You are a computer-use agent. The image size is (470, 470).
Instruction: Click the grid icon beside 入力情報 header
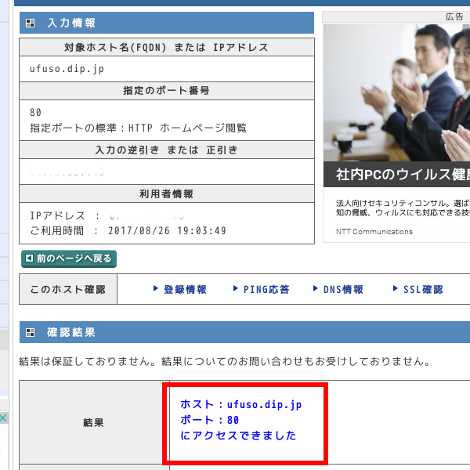tap(30, 23)
